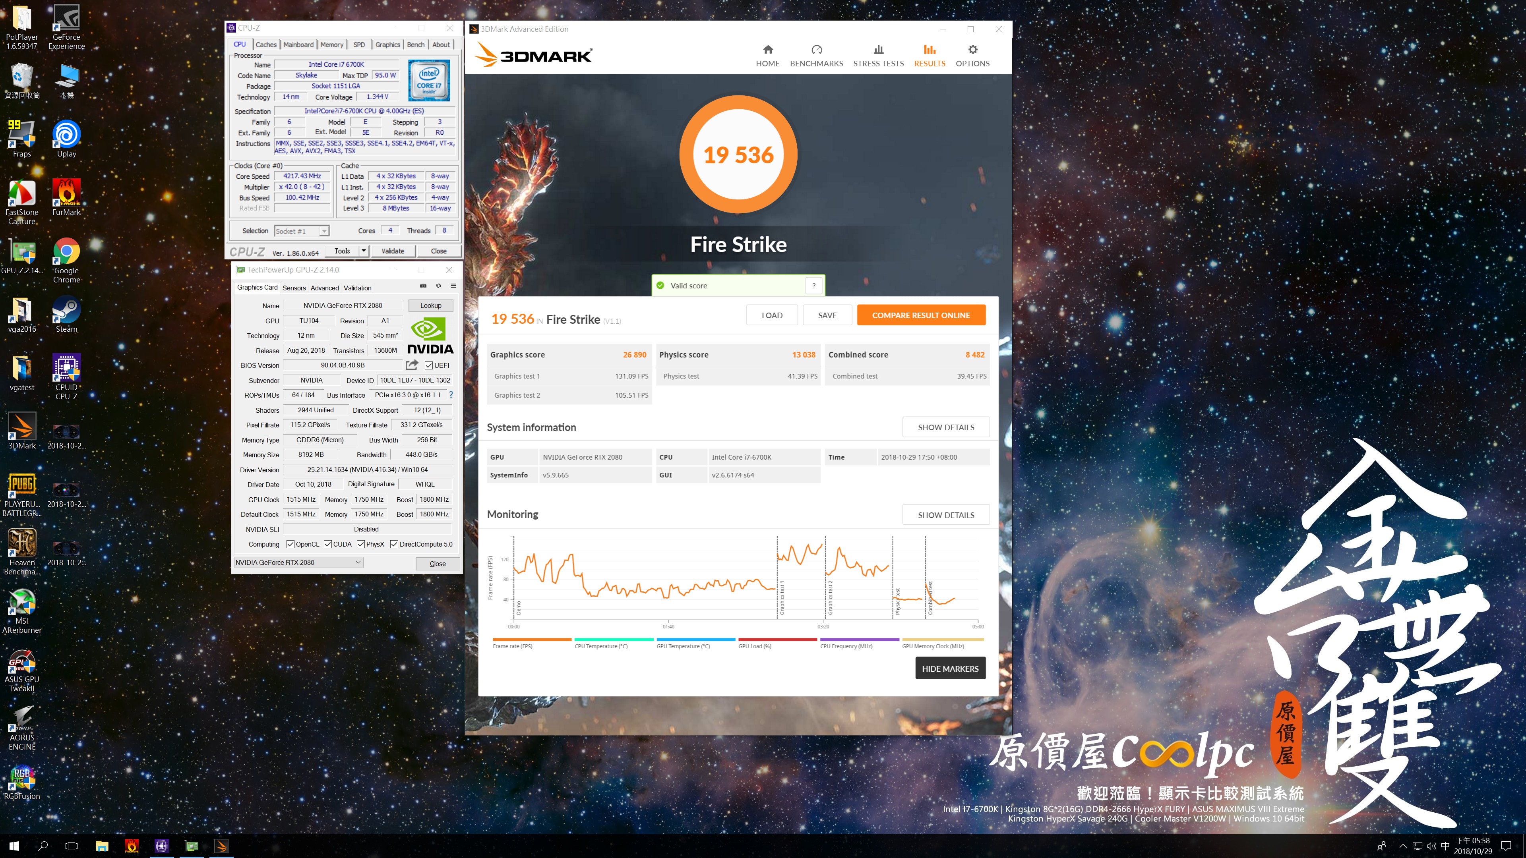This screenshot has height=858, width=1526.
Task: Open File Explorer from taskbar
Action: pyautogui.click(x=102, y=846)
